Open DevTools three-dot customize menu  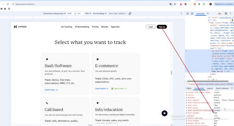pyautogui.click(x=230, y=14)
